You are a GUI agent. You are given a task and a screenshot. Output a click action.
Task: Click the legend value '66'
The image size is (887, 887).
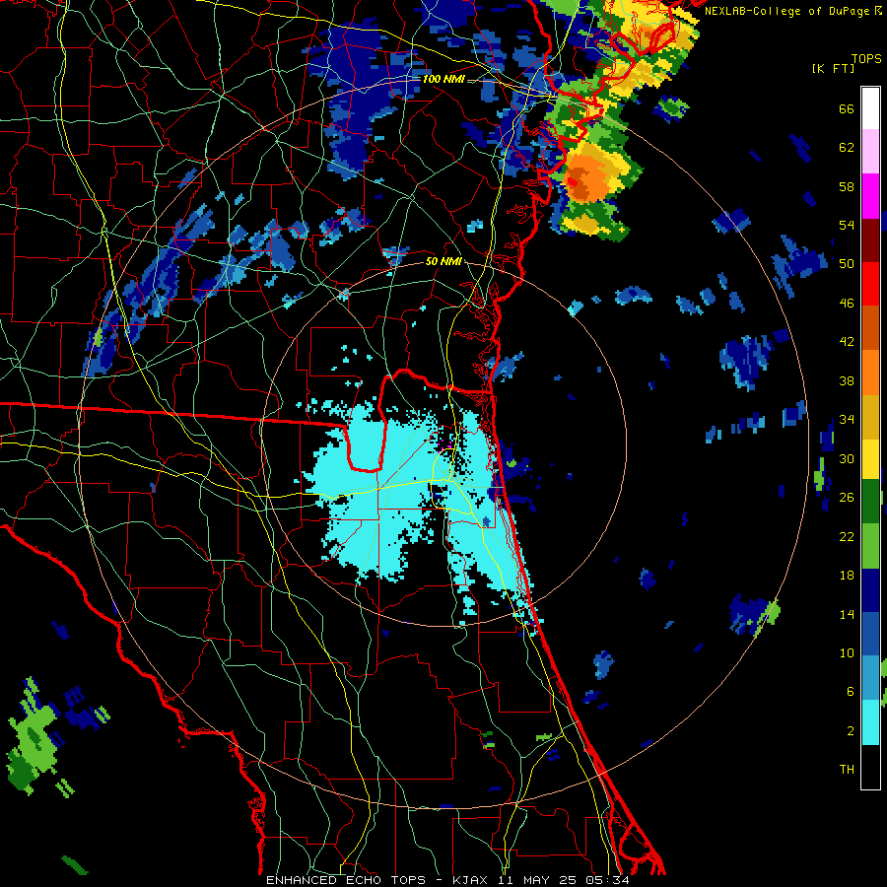point(847,108)
